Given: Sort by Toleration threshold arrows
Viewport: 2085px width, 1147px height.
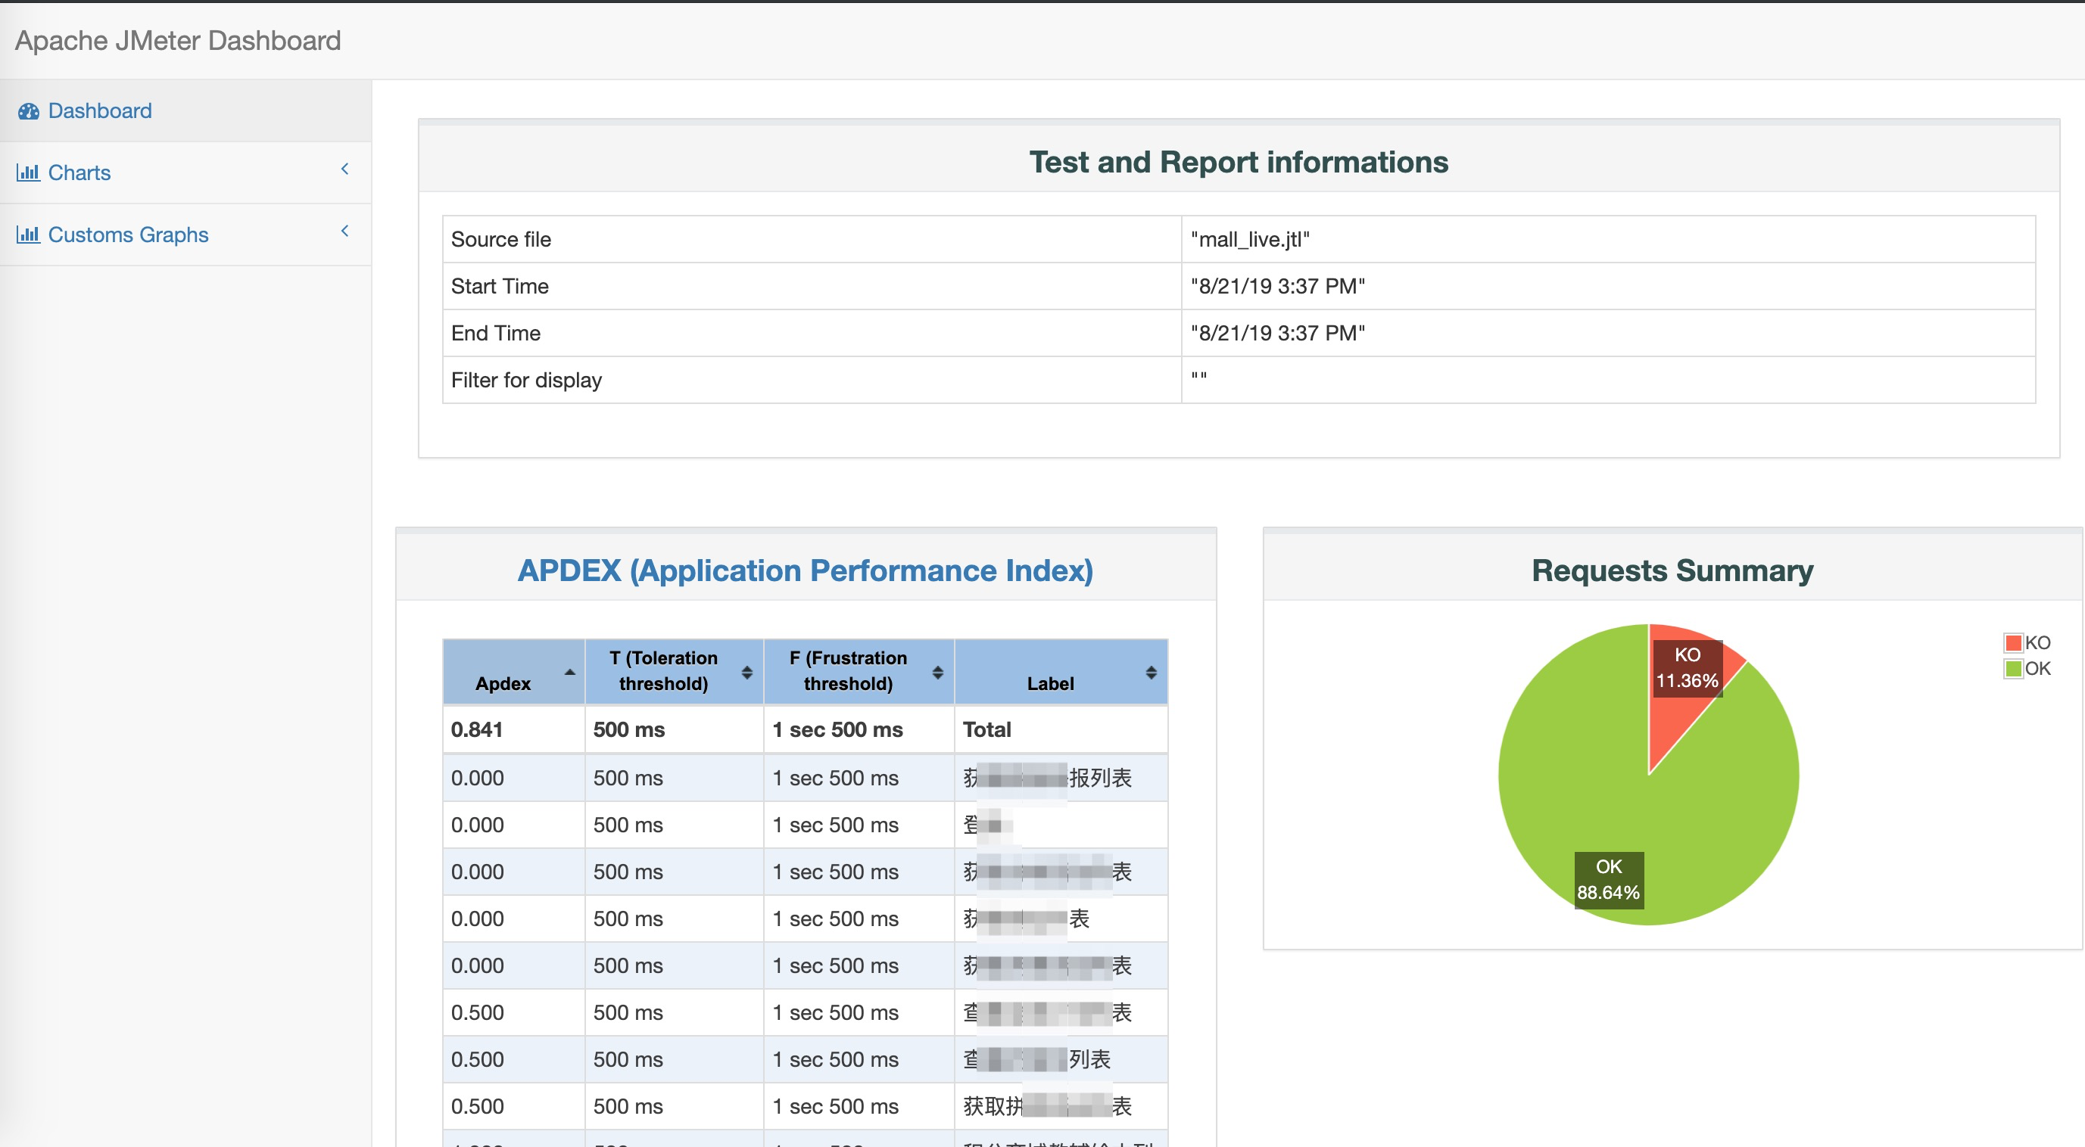Looking at the screenshot, I should click(746, 672).
